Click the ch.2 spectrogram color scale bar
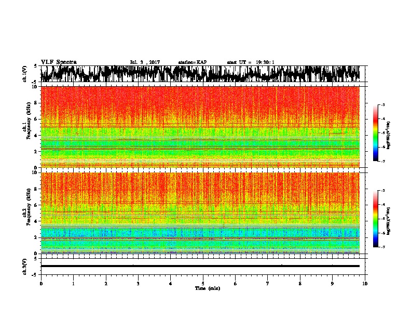The height and width of the screenshot is (318, 411). point(376,219)
